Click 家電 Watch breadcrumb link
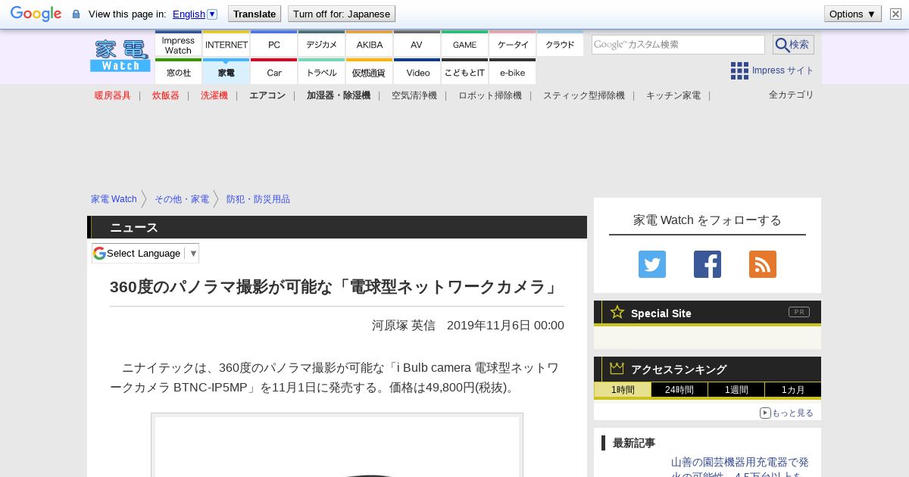This screenshot has width=909, height=477. coord(114,199)
